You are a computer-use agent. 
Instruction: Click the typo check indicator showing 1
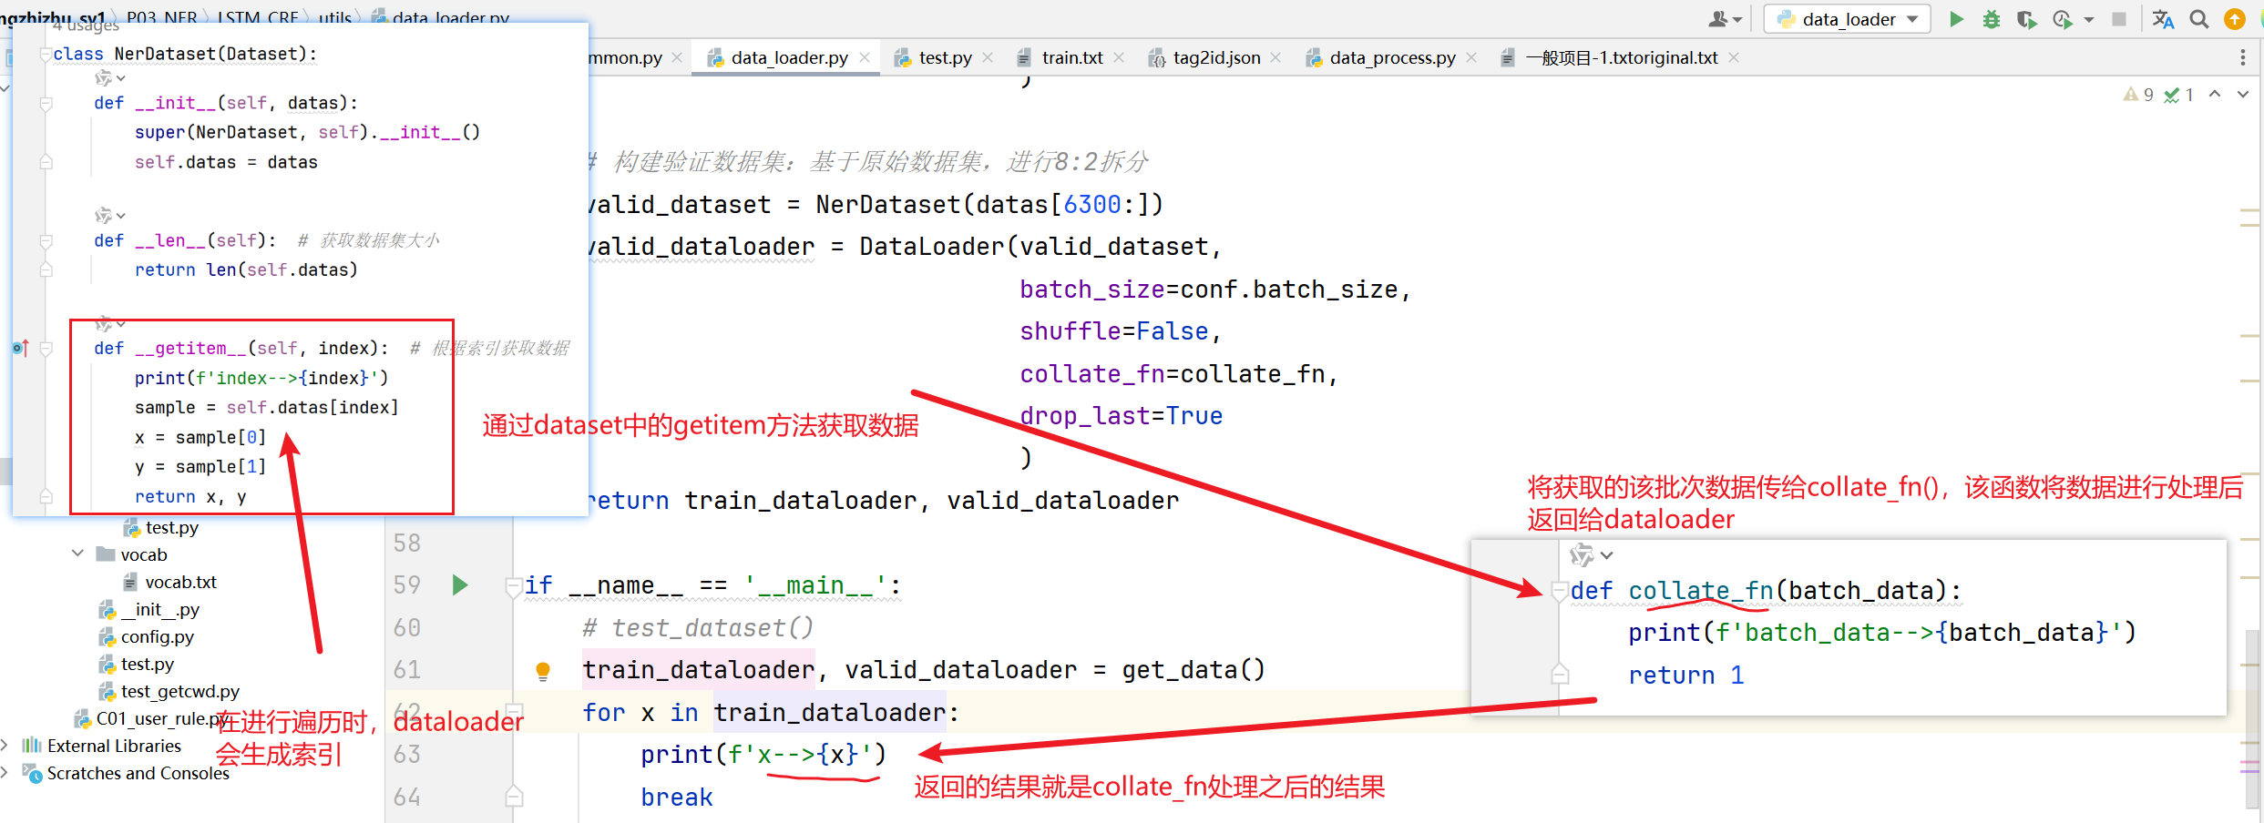click(2178, 95)
